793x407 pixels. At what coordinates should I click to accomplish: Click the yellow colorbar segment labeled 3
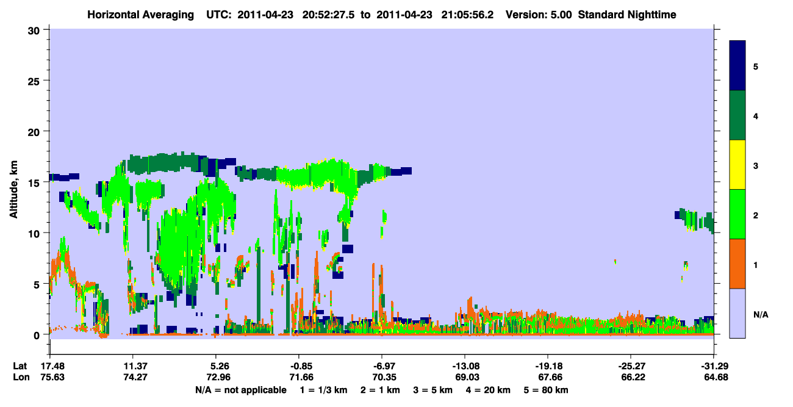[x=737, y=165]
